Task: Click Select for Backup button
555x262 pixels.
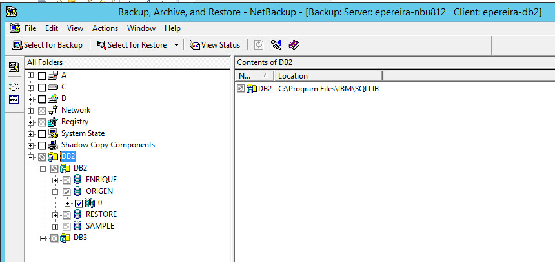Action: click(47, 45)
